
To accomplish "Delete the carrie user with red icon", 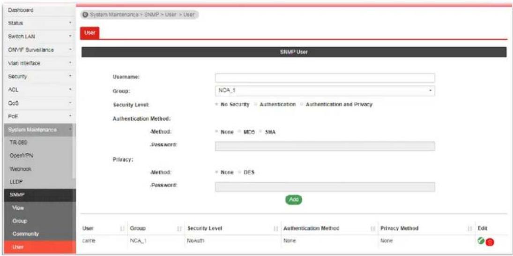I will click(490, 242).
